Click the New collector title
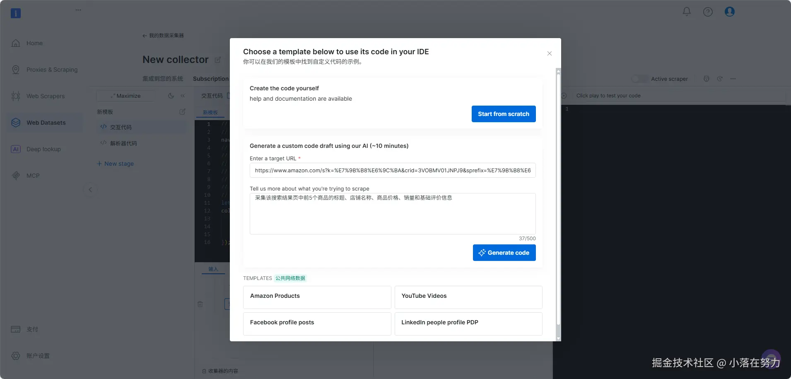 [176, 60]
